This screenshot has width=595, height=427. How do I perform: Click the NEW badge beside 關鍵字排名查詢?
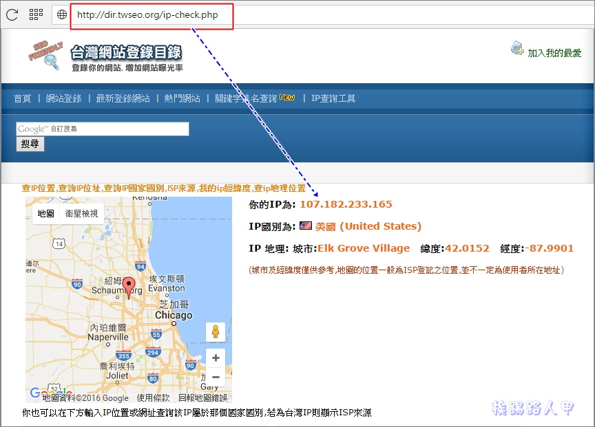(287, 98)
